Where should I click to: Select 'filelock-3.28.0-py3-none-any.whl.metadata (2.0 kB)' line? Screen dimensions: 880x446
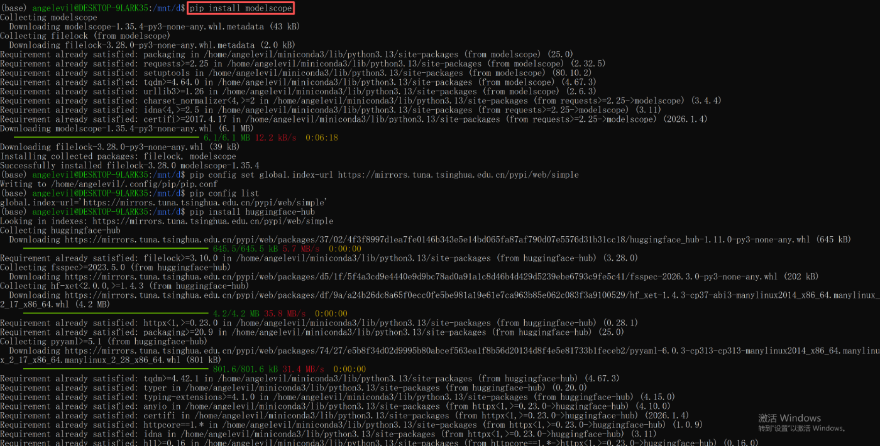[x=151, y=45]
